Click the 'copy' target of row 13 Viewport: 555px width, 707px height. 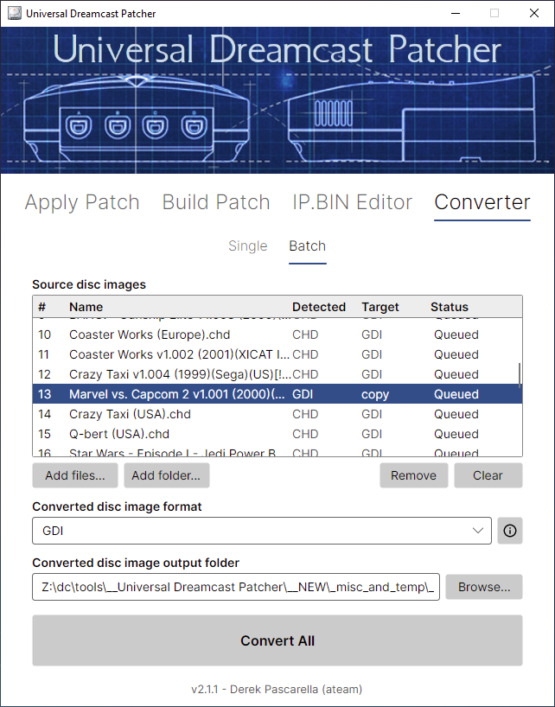[x=375, y=394]
